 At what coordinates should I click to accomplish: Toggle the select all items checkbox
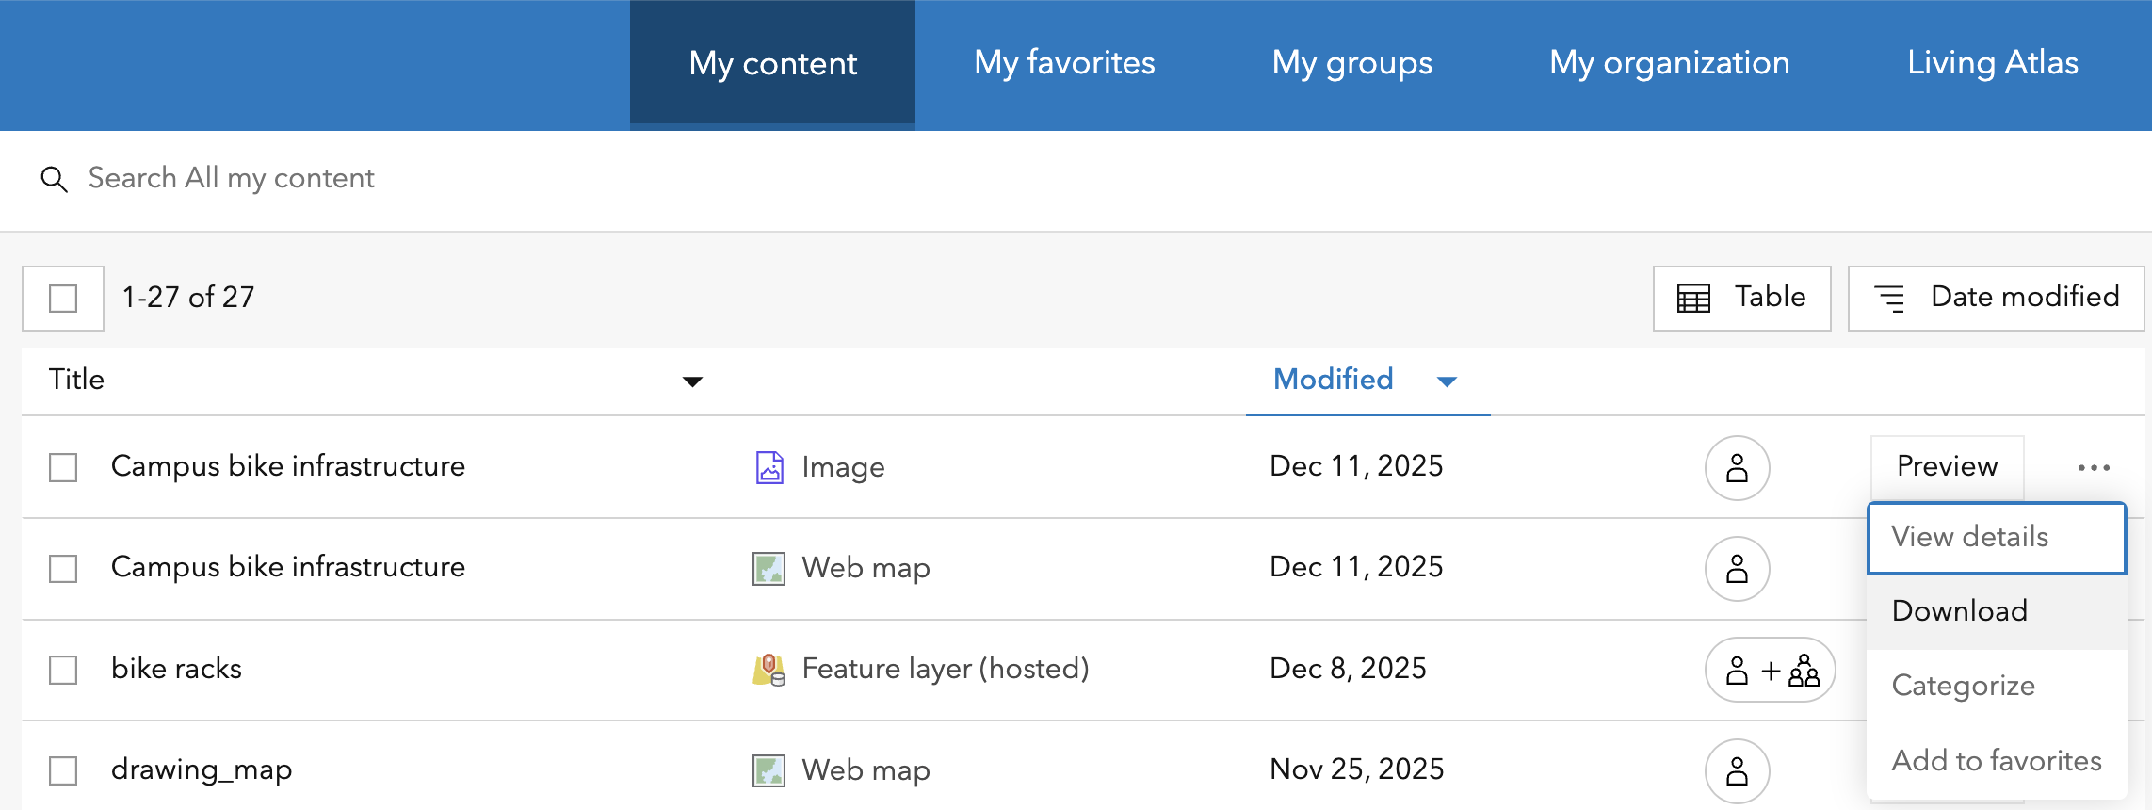coord(63,299)
